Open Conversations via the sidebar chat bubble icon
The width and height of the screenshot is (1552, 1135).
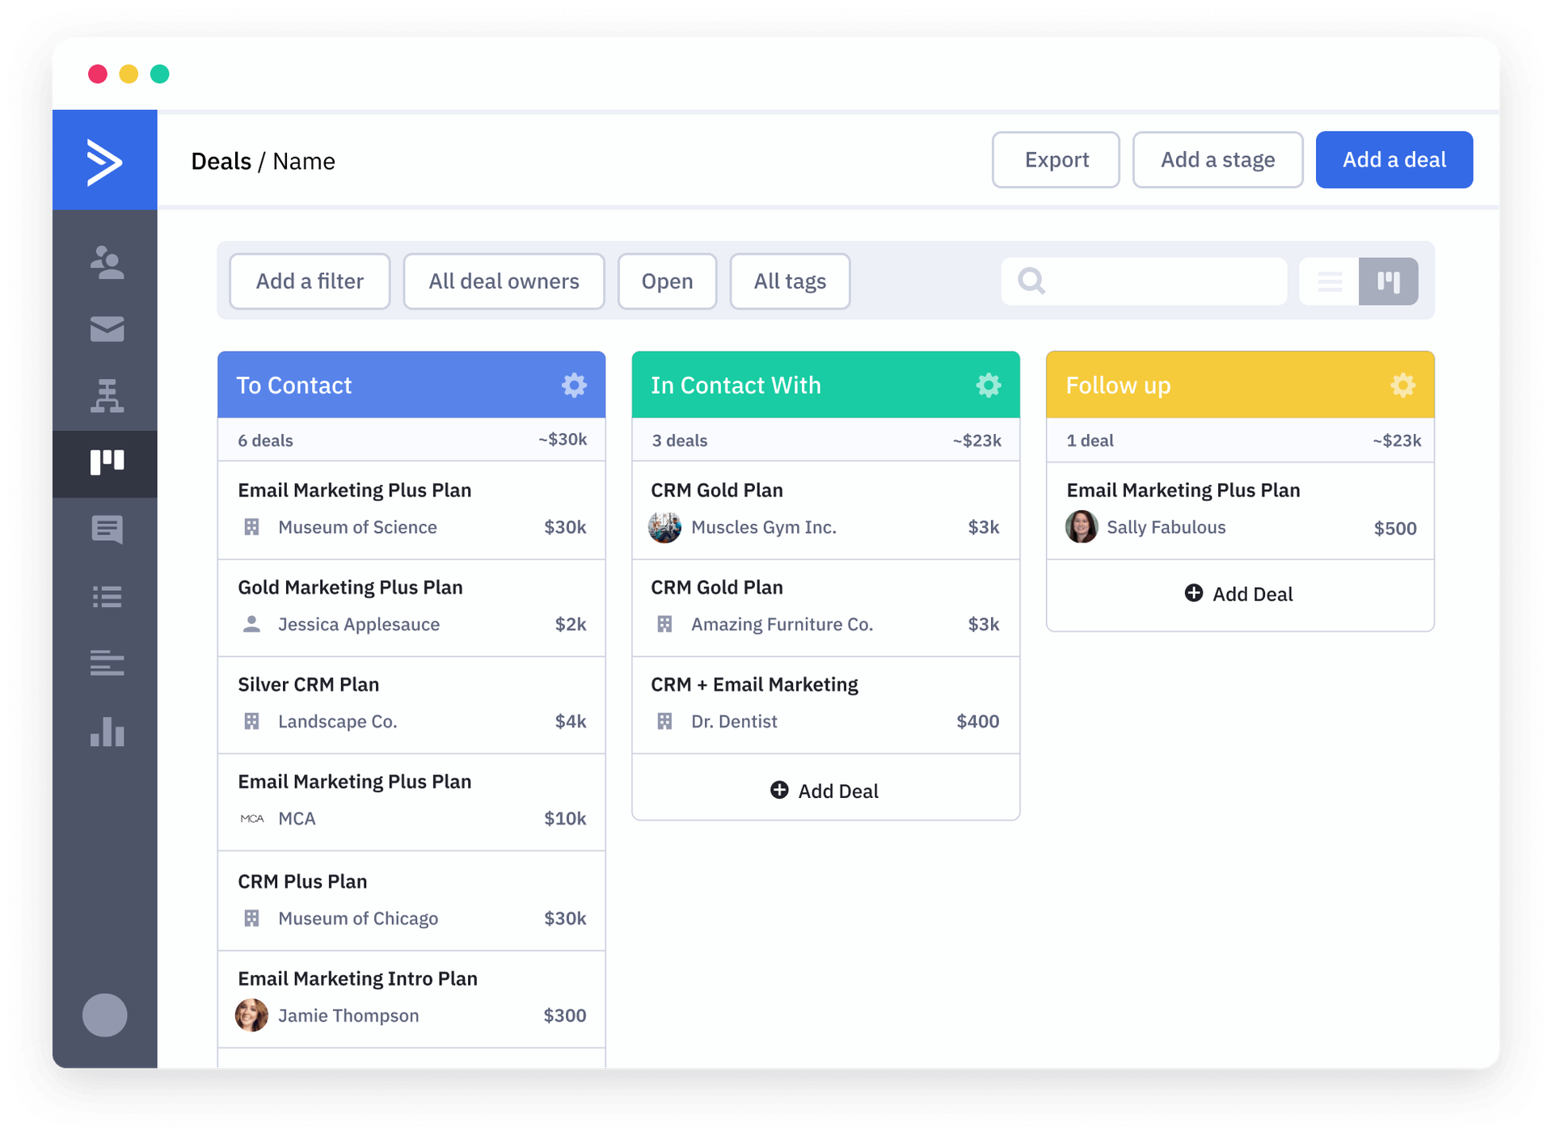[107, 530]
